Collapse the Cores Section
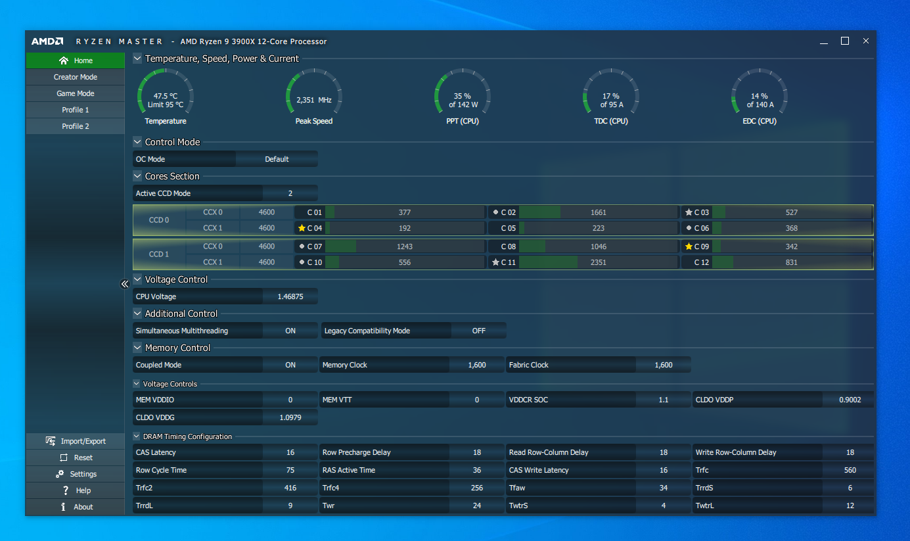 (x=137, y=176)
